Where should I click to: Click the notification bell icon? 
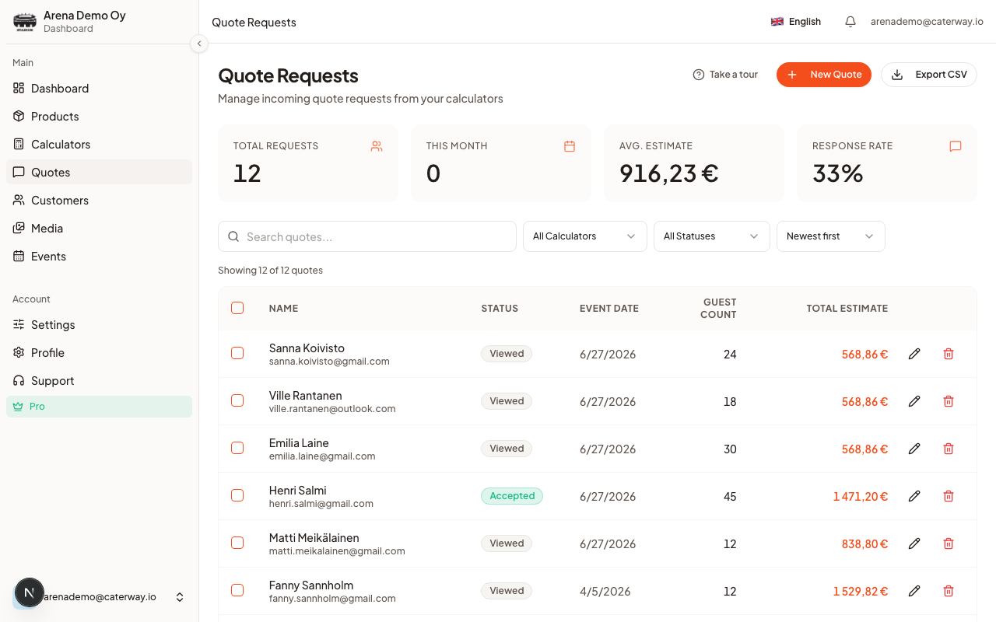850,22
